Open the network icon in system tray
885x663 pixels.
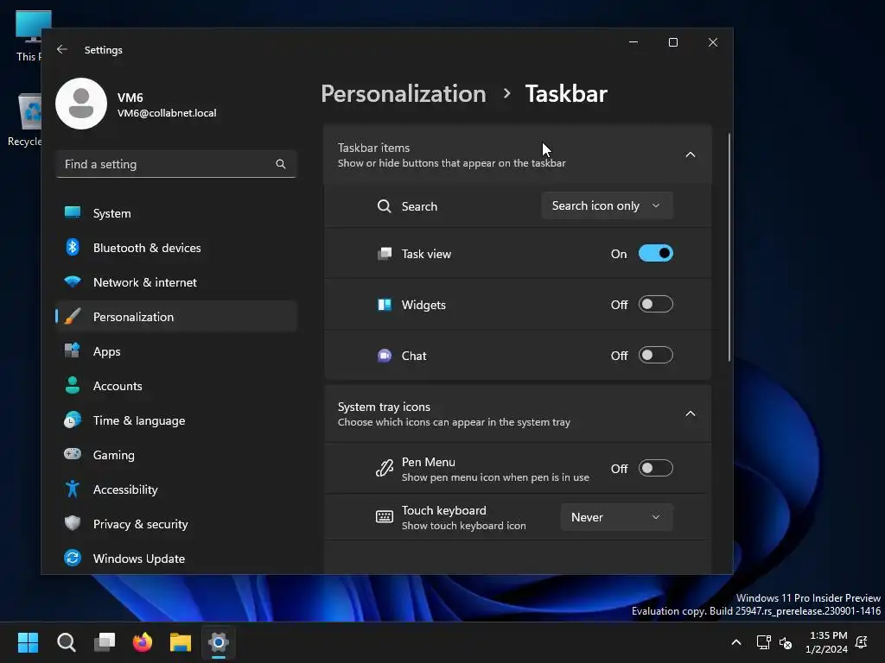(x=763, y=642)
